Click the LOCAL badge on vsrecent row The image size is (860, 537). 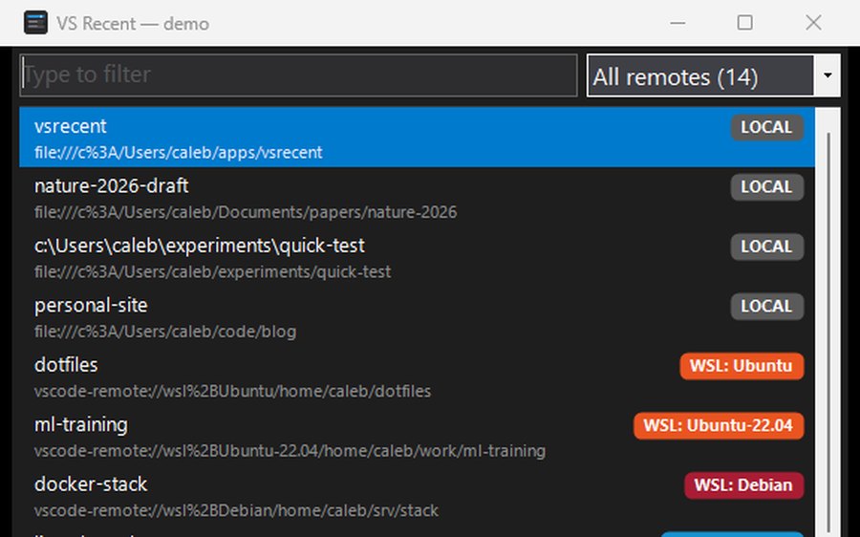[x=766, y=127]
